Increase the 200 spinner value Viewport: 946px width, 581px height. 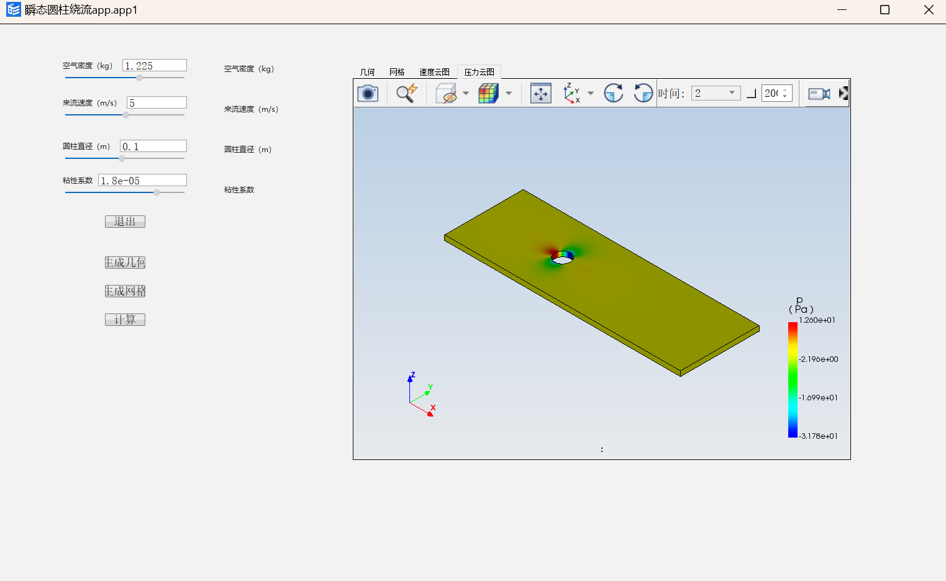pos(785,90)
